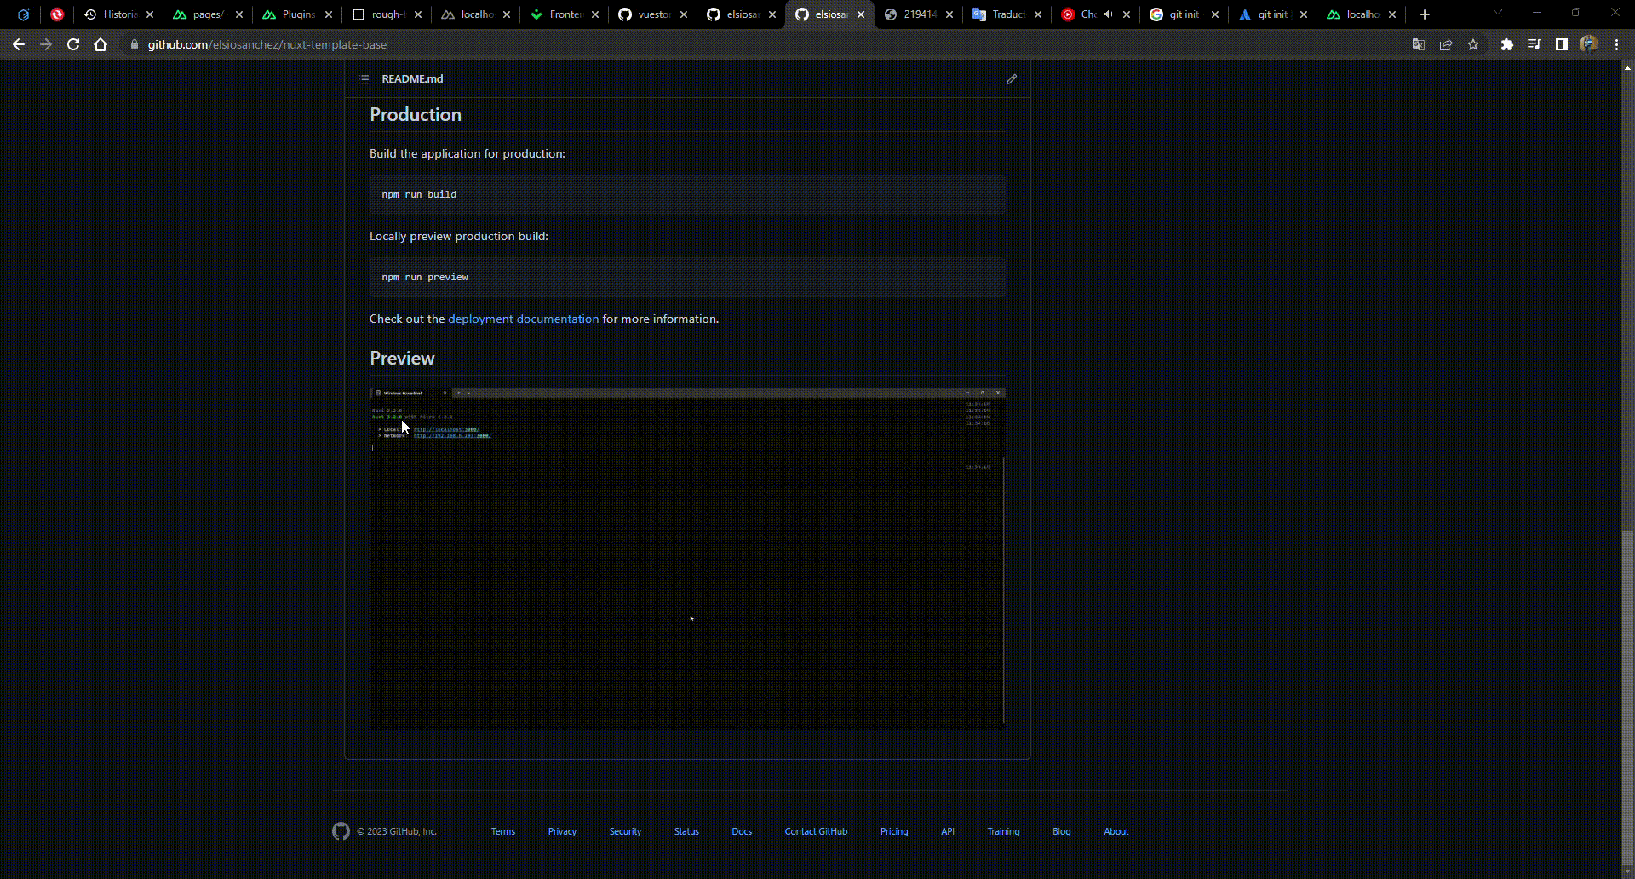The width and height of the screenshot is (1635, 879).
Task: Open the Chrome three-dot menu
Action: tap(1617, 44)
